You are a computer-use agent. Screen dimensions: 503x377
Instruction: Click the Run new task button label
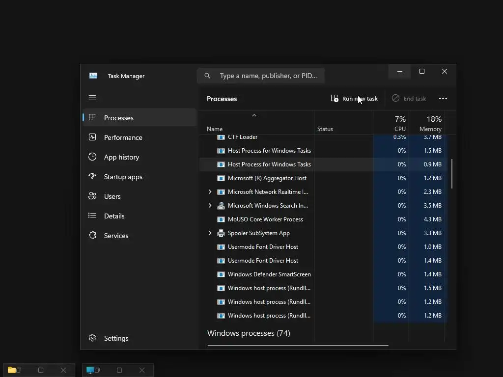[x=360, y=98]
